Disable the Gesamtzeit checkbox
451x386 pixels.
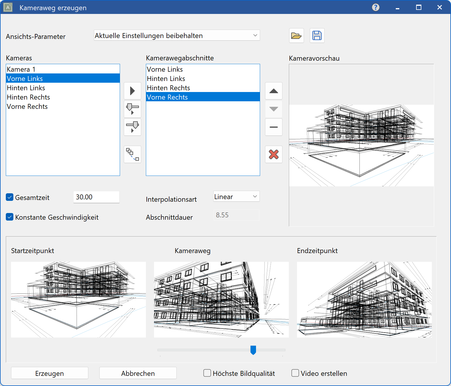10,197
